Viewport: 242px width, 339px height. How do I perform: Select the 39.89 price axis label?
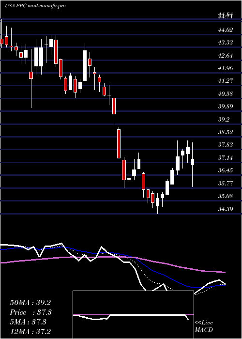[226, 107]
